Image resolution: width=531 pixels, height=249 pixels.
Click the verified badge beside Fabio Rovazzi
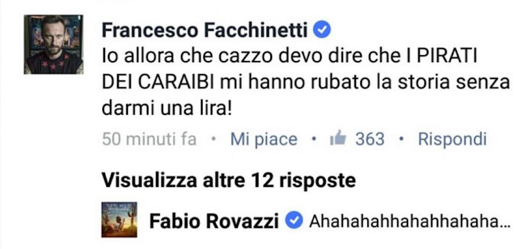pyautogui.click(x=294, y=221)
